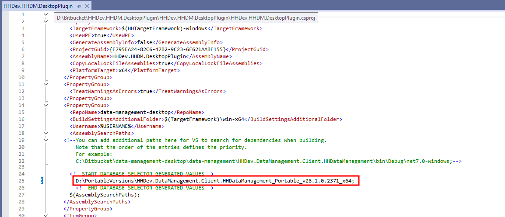Click the blue change marker on line 25
The width and height of the screenshot is (505, 217).
tap(42, 181)
